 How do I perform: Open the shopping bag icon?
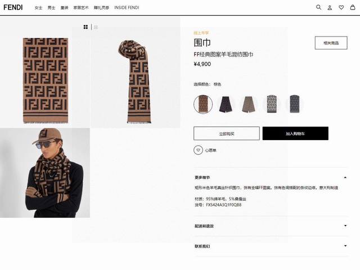pos(353,7)
